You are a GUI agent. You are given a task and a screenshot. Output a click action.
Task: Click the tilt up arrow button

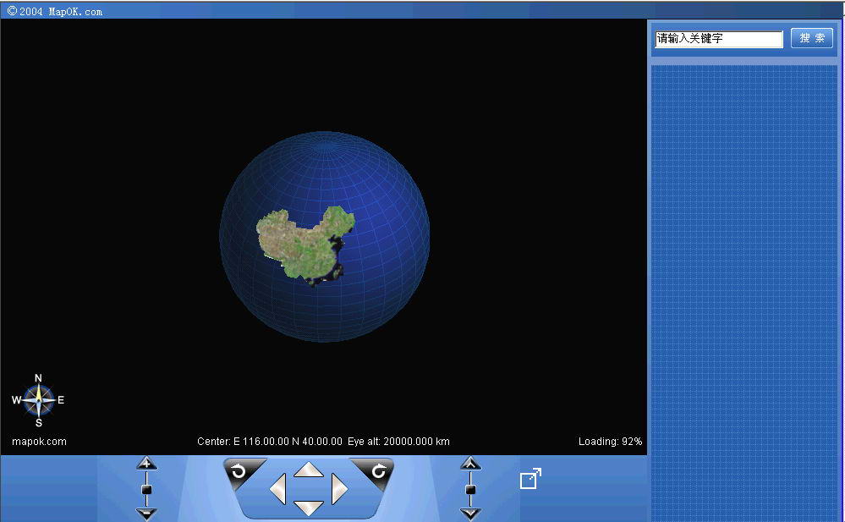470,463
